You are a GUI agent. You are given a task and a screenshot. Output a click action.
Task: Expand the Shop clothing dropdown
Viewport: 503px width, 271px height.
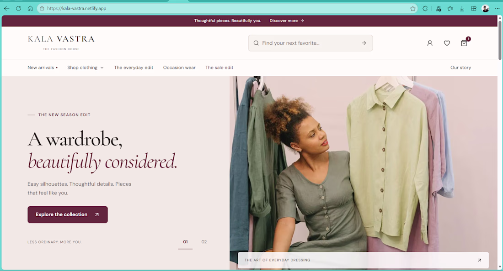[x=86, y=68]
